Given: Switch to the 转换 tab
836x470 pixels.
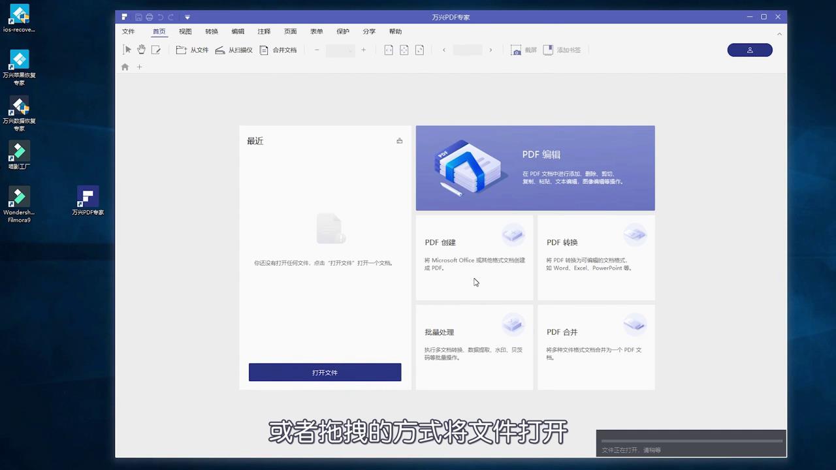Looking at the screenshot, I should click(212, 31).
